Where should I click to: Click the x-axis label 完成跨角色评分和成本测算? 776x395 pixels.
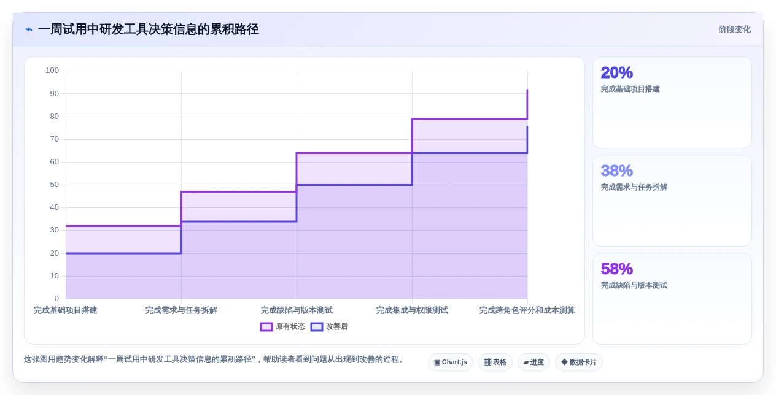(x=527, y=310)
